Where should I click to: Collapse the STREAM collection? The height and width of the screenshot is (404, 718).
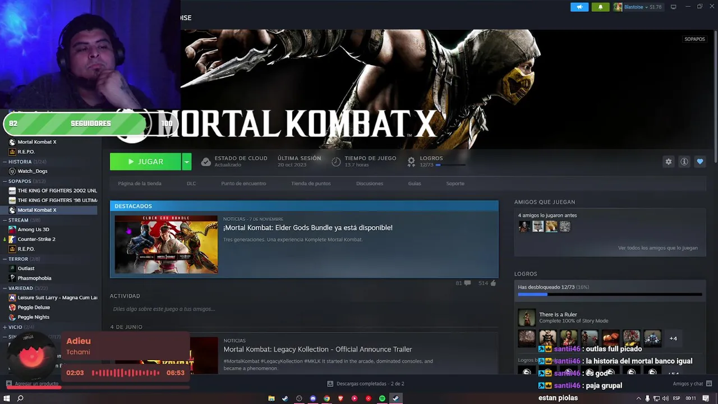point(5,220)
